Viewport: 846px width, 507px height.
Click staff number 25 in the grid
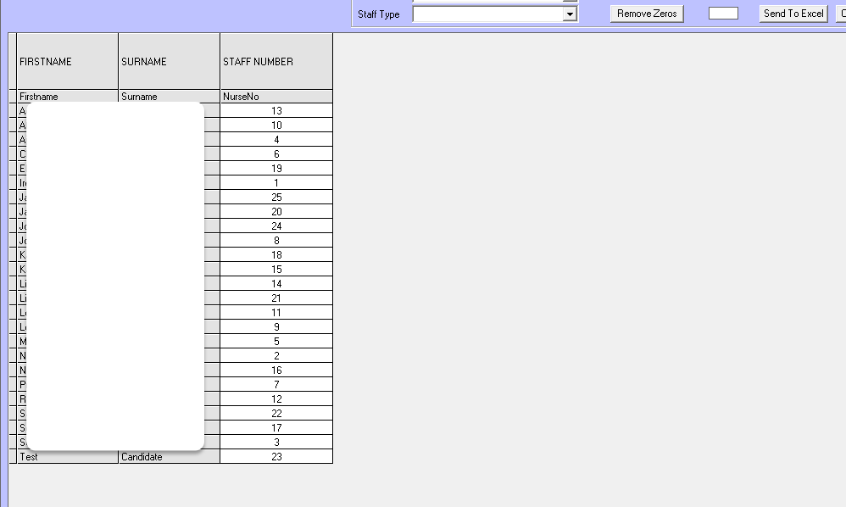tap(276, 198)
